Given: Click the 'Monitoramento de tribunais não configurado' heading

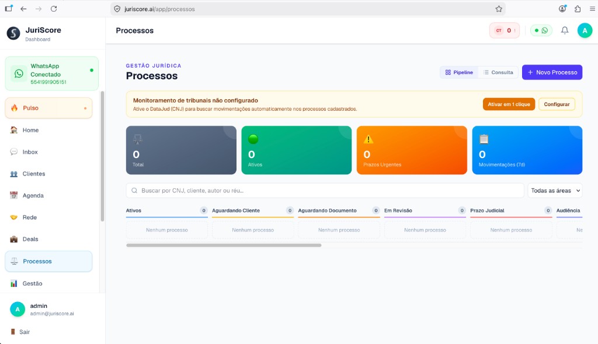Looking at the screenshot, I should coord(195,100).
